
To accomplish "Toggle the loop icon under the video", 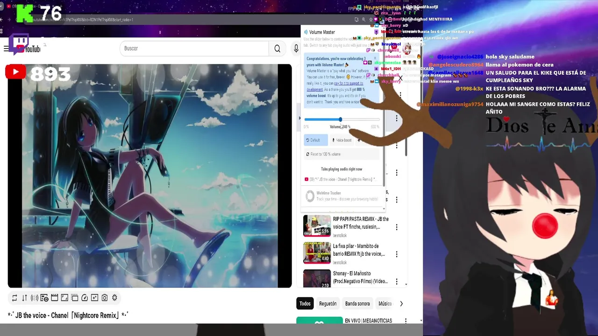I will click(14, 298).
